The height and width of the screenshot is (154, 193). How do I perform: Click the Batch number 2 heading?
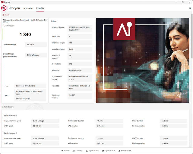(10, 133)
